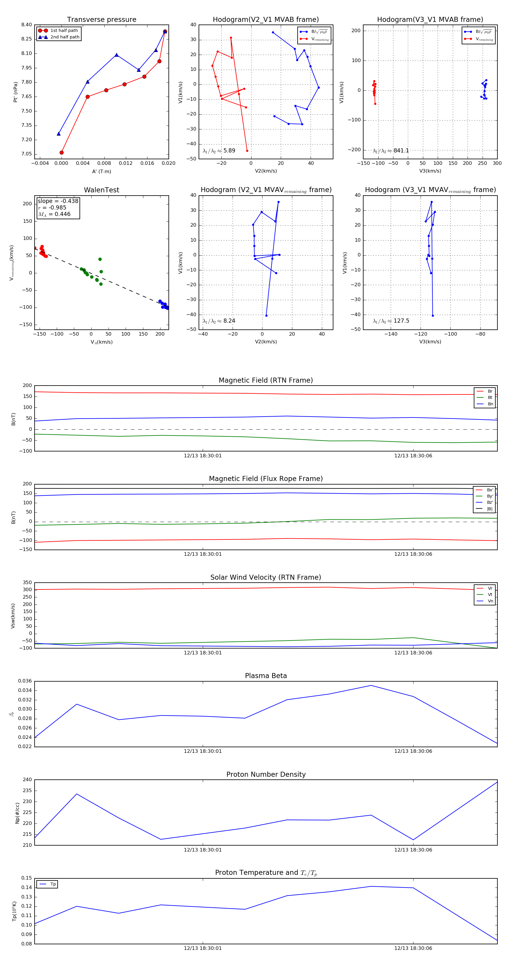This screenshot has width=532, height=975.
Task: Click 'Magnetic Field (Flux Rope Frame)' title
Action: pos(265,479)
